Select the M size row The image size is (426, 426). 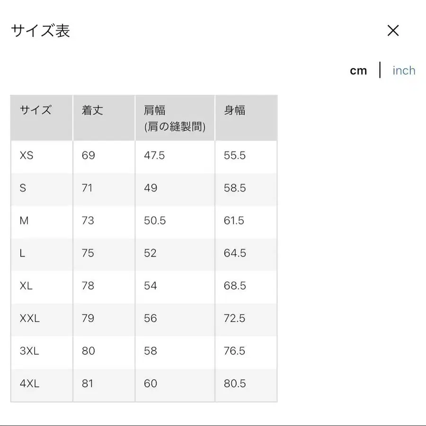tap(24, 221)
